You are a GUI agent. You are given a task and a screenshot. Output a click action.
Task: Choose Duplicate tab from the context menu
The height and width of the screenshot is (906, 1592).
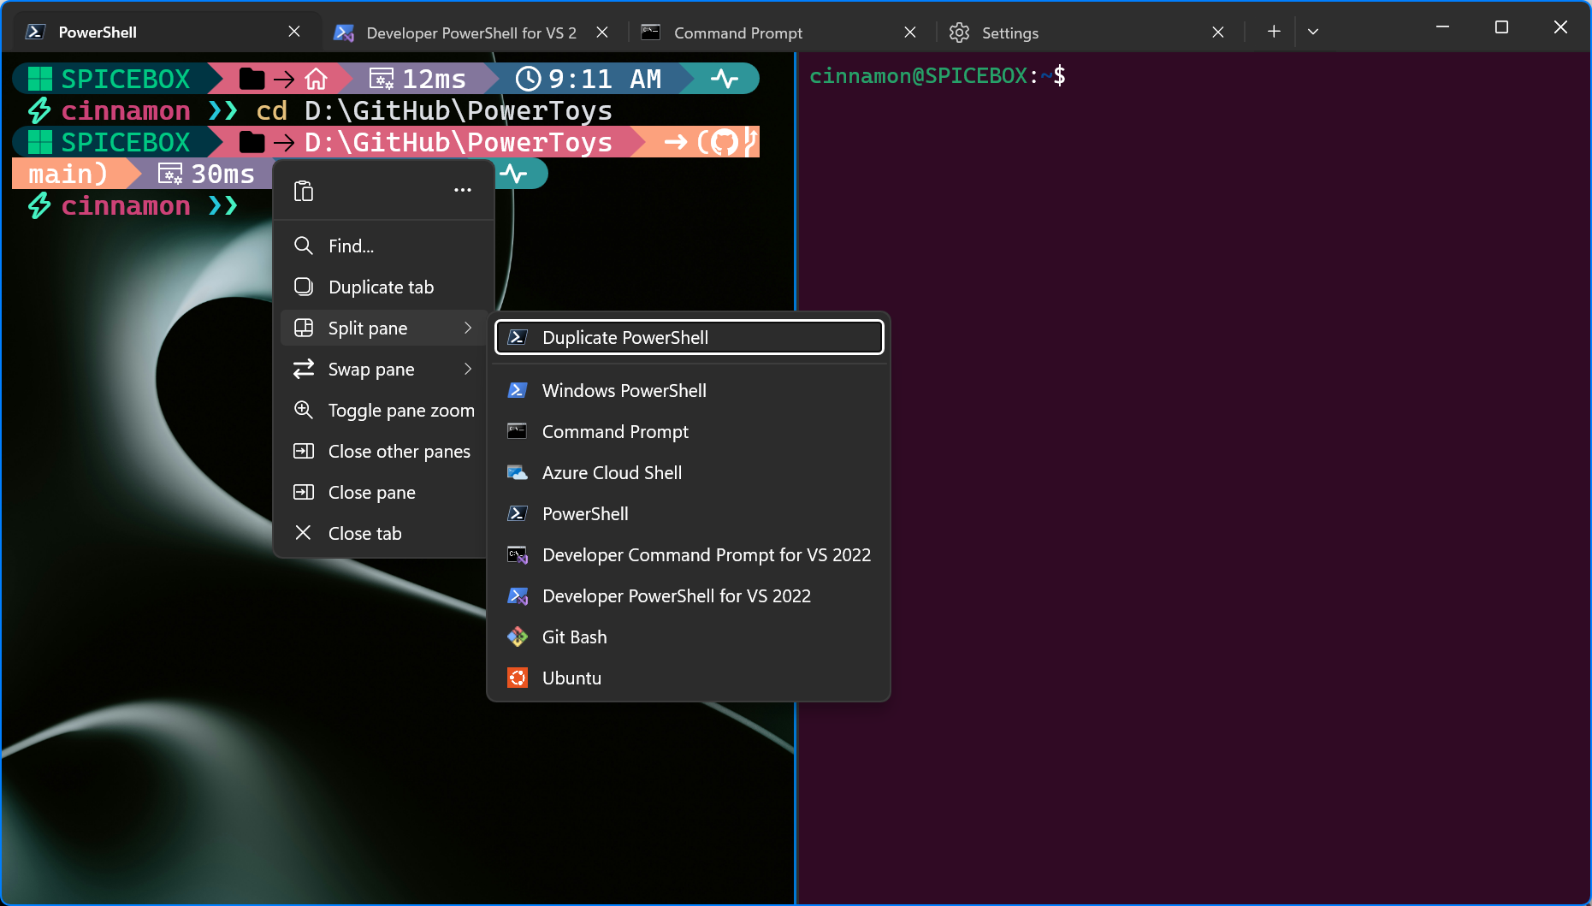(383, 287)
